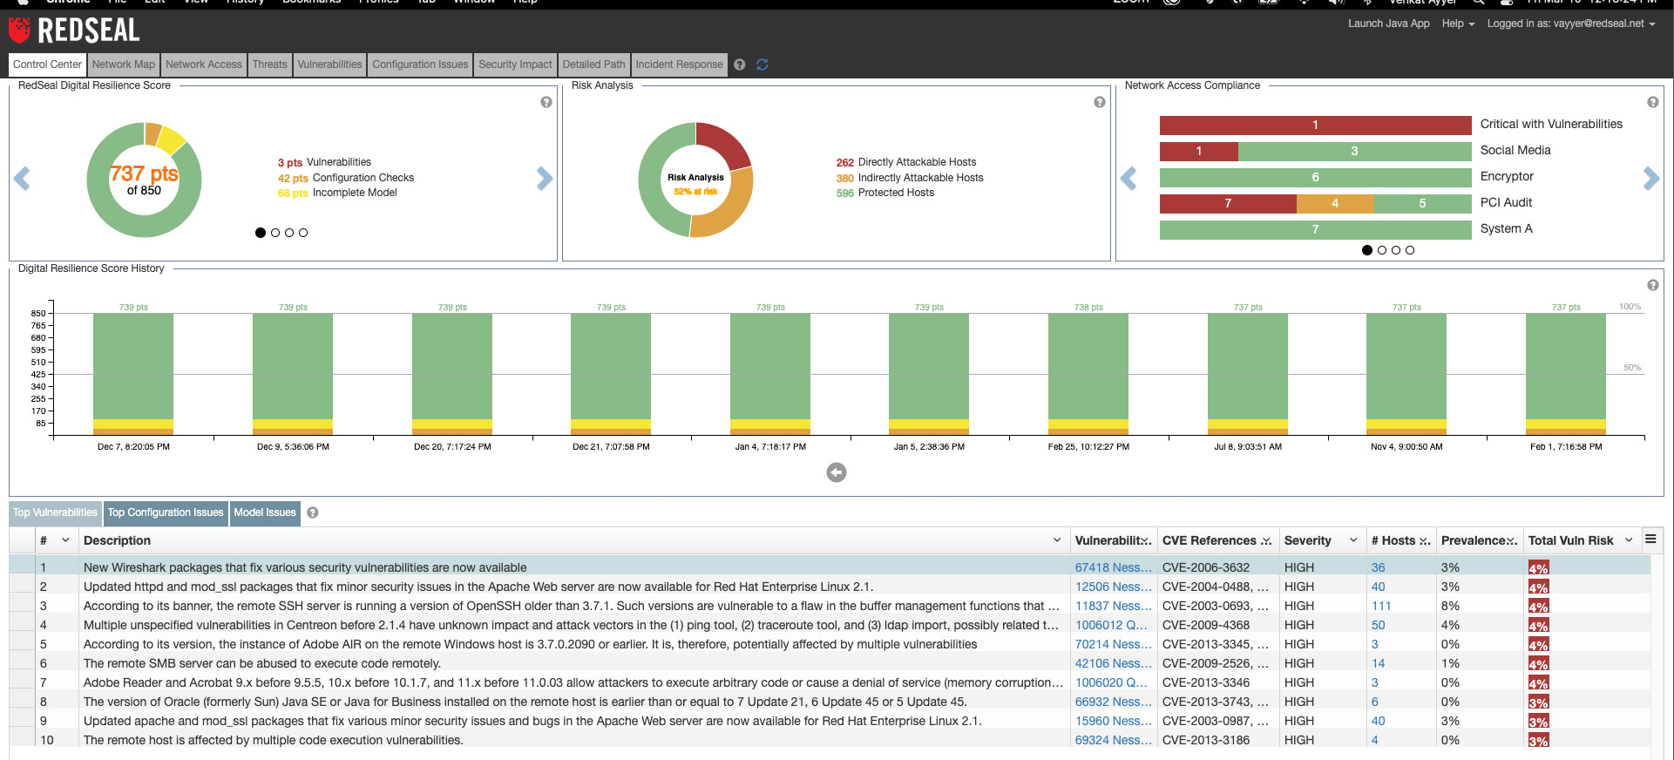Switch to Incident Response tab
Viewport: 1674px width, 760px height.
(679, 64)
